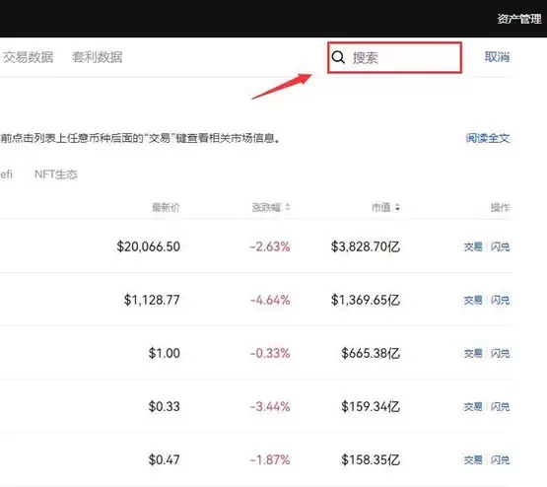Screen dimensions: 547x487
Task: Click 闪兑 in the $0.33 row
Action: [501, 407]
